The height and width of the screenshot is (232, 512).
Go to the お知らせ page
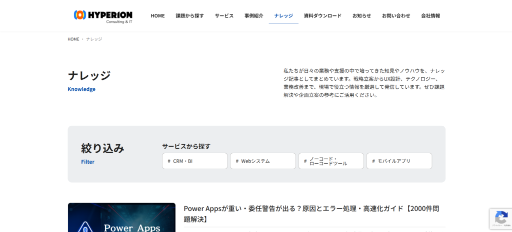click(x=361, y=15)
